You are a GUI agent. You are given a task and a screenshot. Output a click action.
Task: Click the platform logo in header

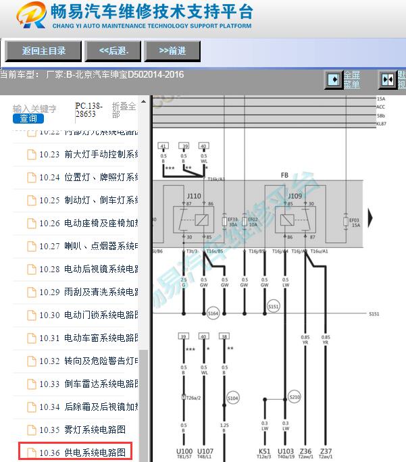[x=31, y=16]
